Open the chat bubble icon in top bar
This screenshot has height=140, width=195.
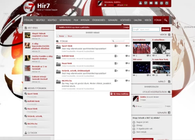(146, 3)
